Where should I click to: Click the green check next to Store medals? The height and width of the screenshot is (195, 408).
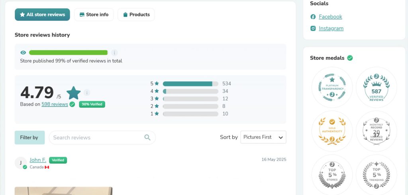click(x=350, y=58)
